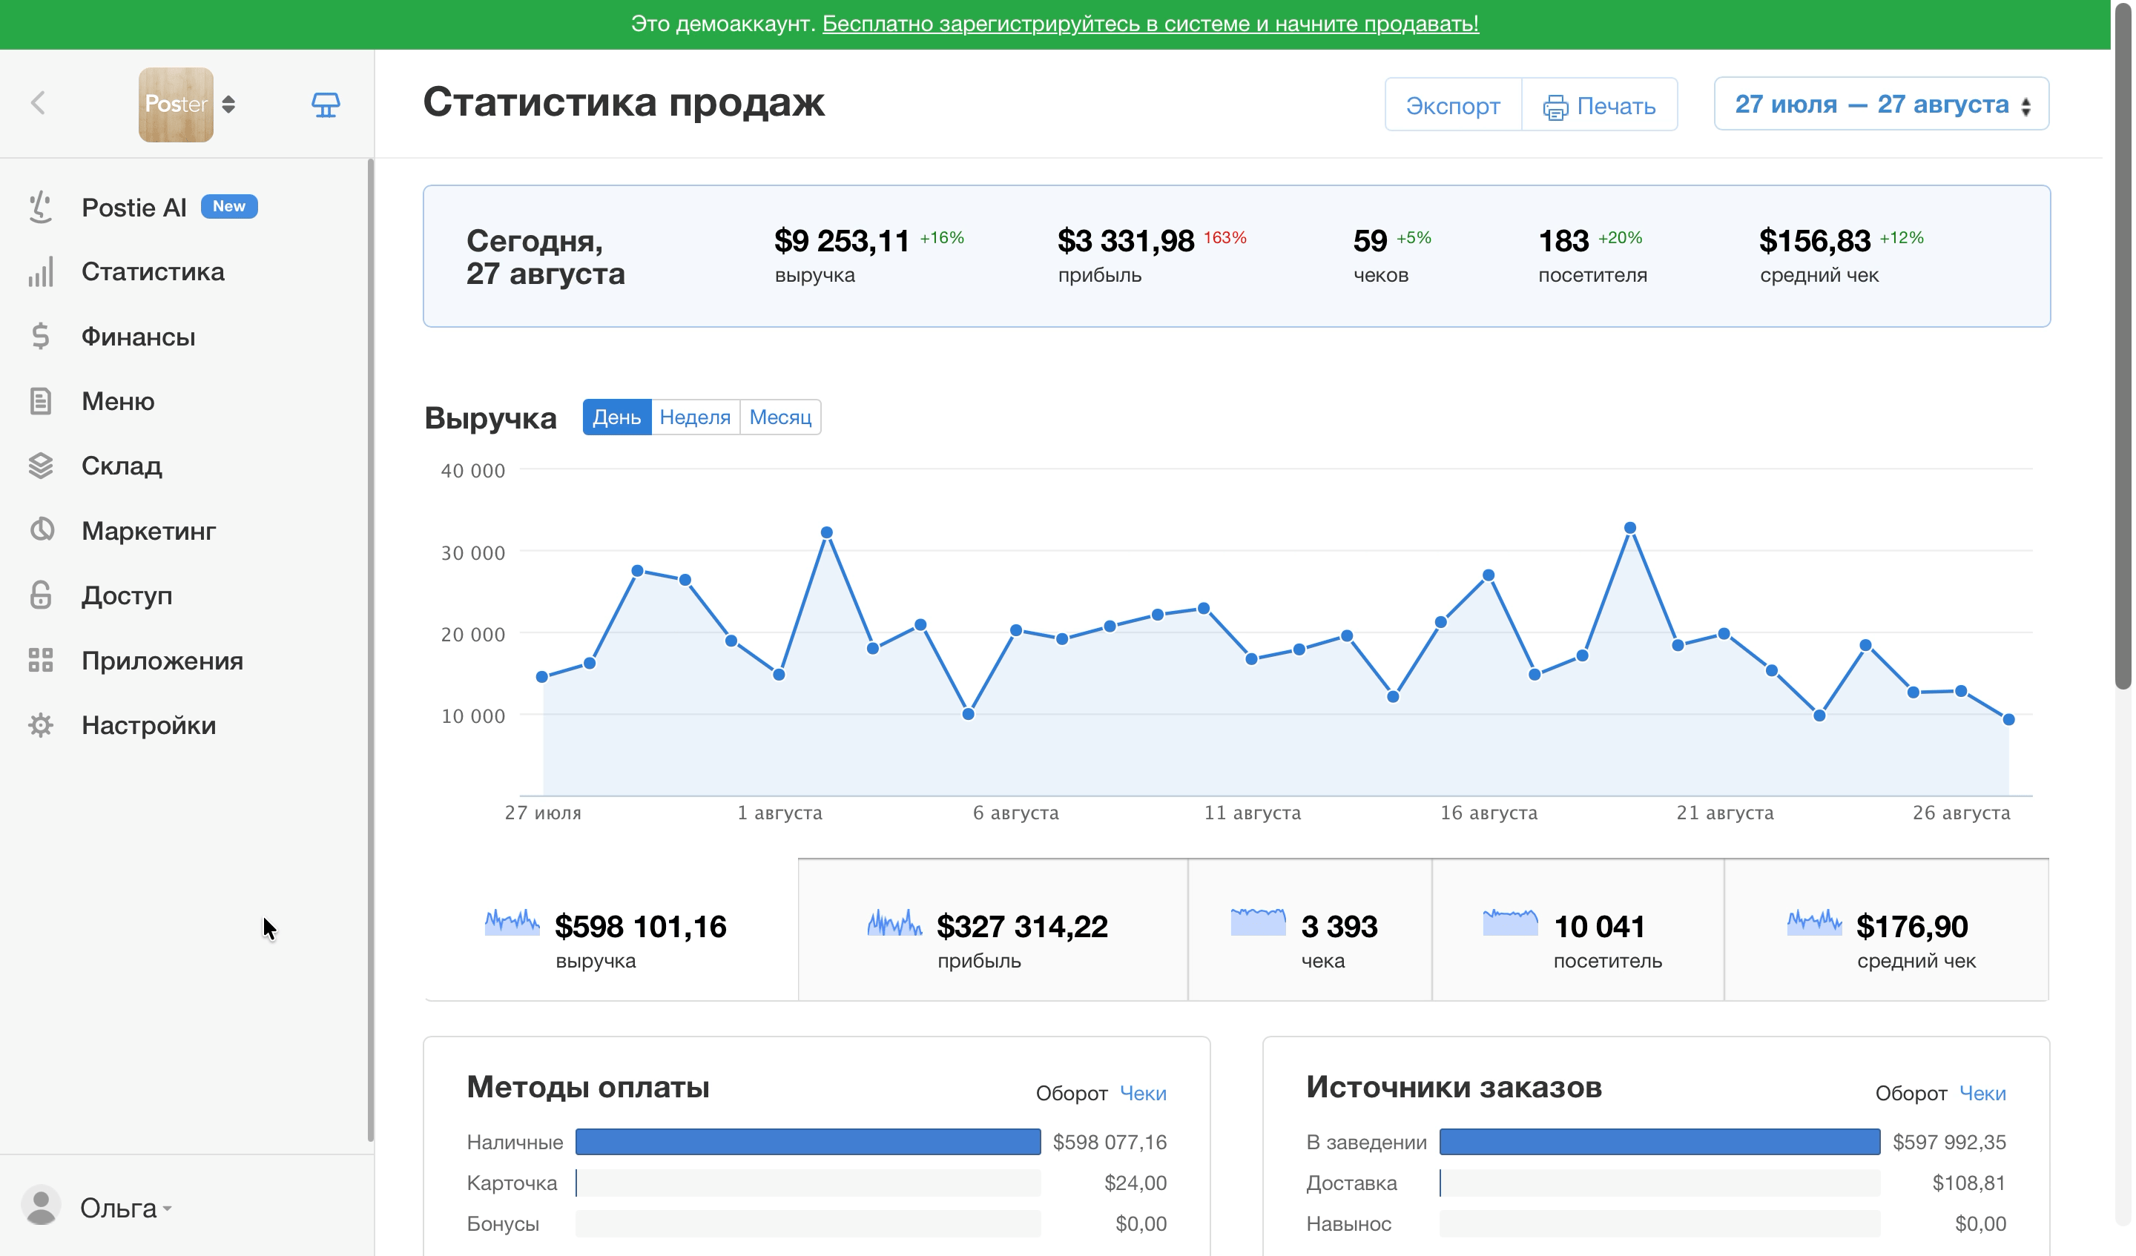Select the $598 101,16 выручка metric tab

[610, 931]
